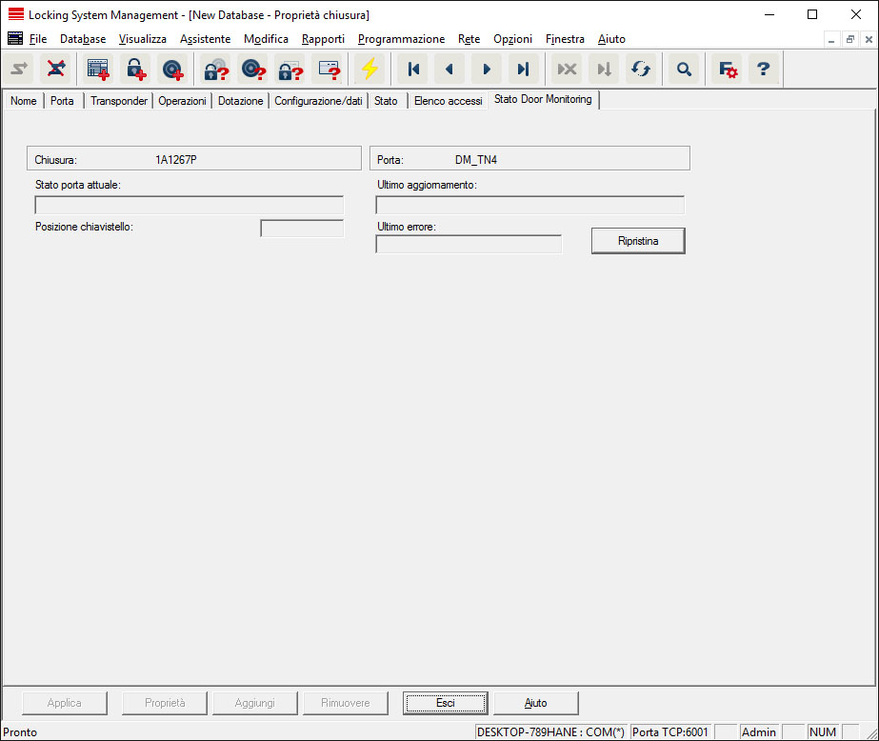Click the blue question mark help icon
This screenshot has width=879, height=741.
click(x=763, y=69)
